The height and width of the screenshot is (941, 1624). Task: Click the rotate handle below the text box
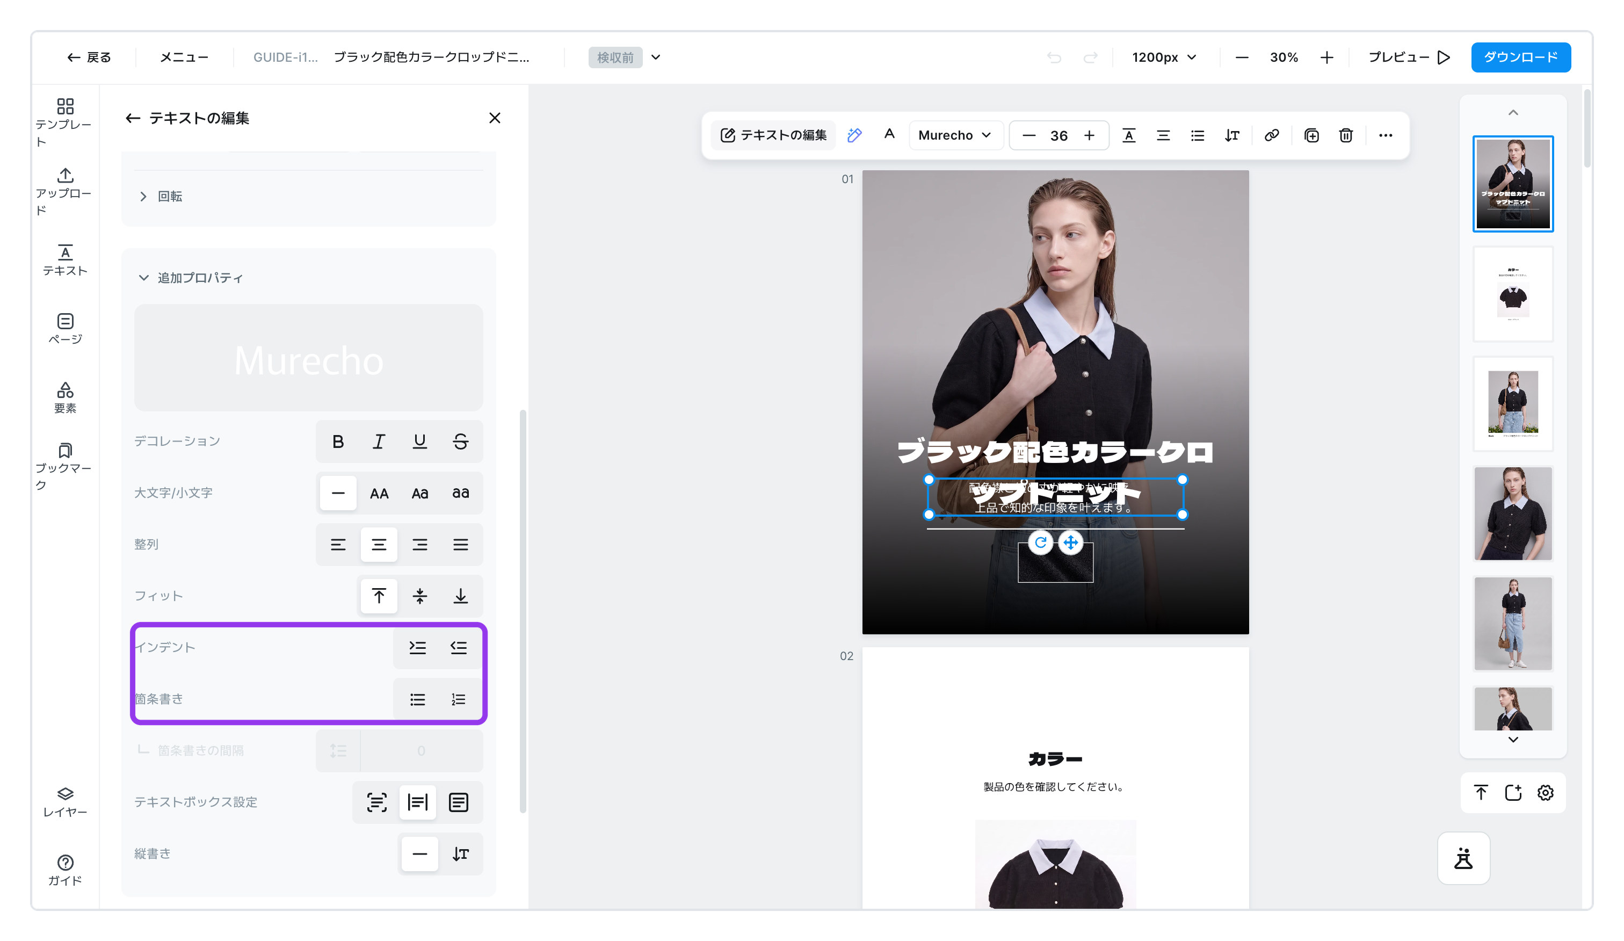tap(1040, 542)
